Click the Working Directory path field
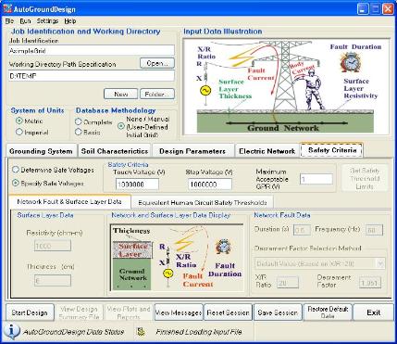Viewport: 397px width, 344px height. pyautogui.click(x=92, y=76)
